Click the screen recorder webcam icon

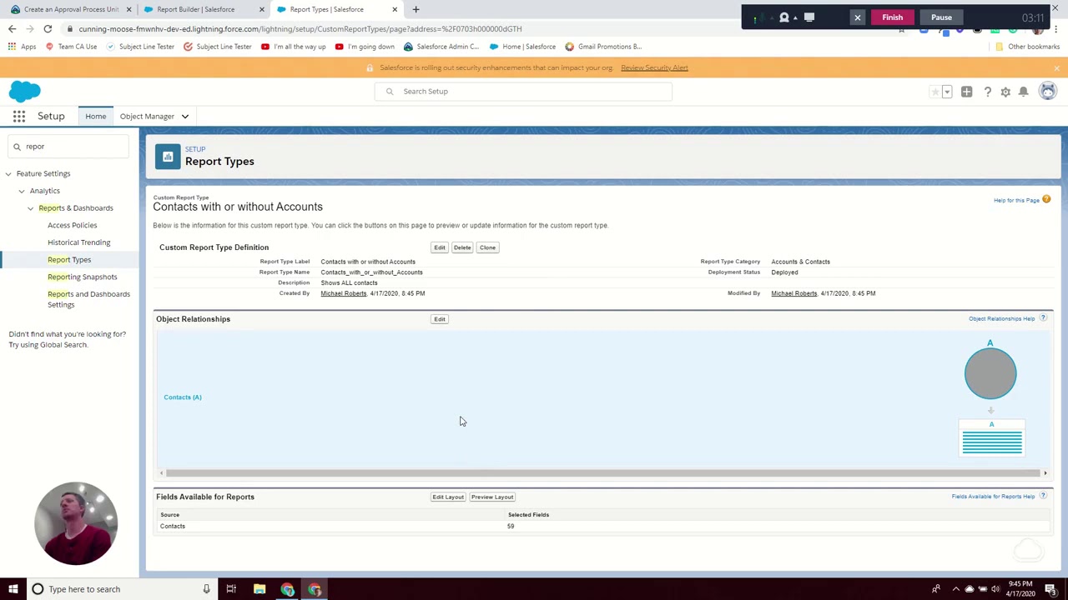tap(783, 17)
